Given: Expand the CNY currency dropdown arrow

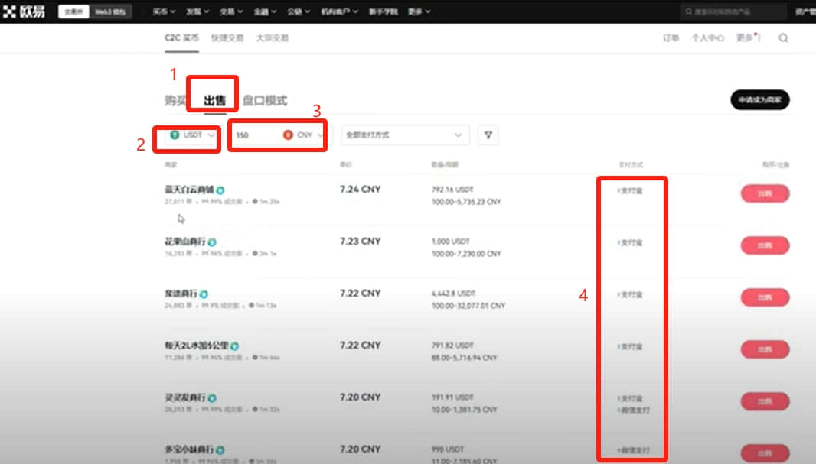Looking at the screenshot, I should tap(320, 135).
